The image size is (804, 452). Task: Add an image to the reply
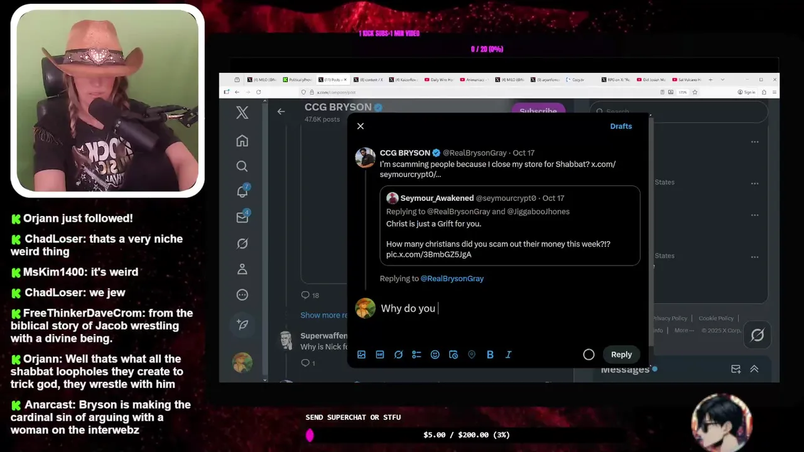coord(361,355)
